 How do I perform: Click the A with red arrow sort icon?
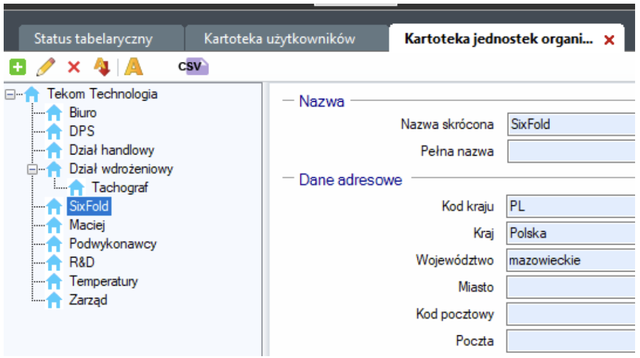[x=102, y=67]
